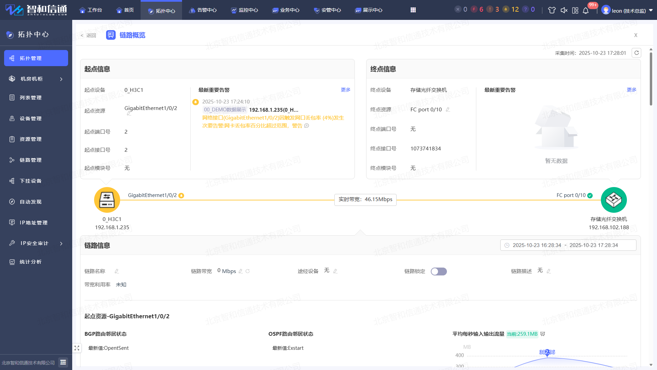This screenshot has width=657, height=370.
Task: Click 更多 link in start point alarms
Action: click(x=346, y=90)
